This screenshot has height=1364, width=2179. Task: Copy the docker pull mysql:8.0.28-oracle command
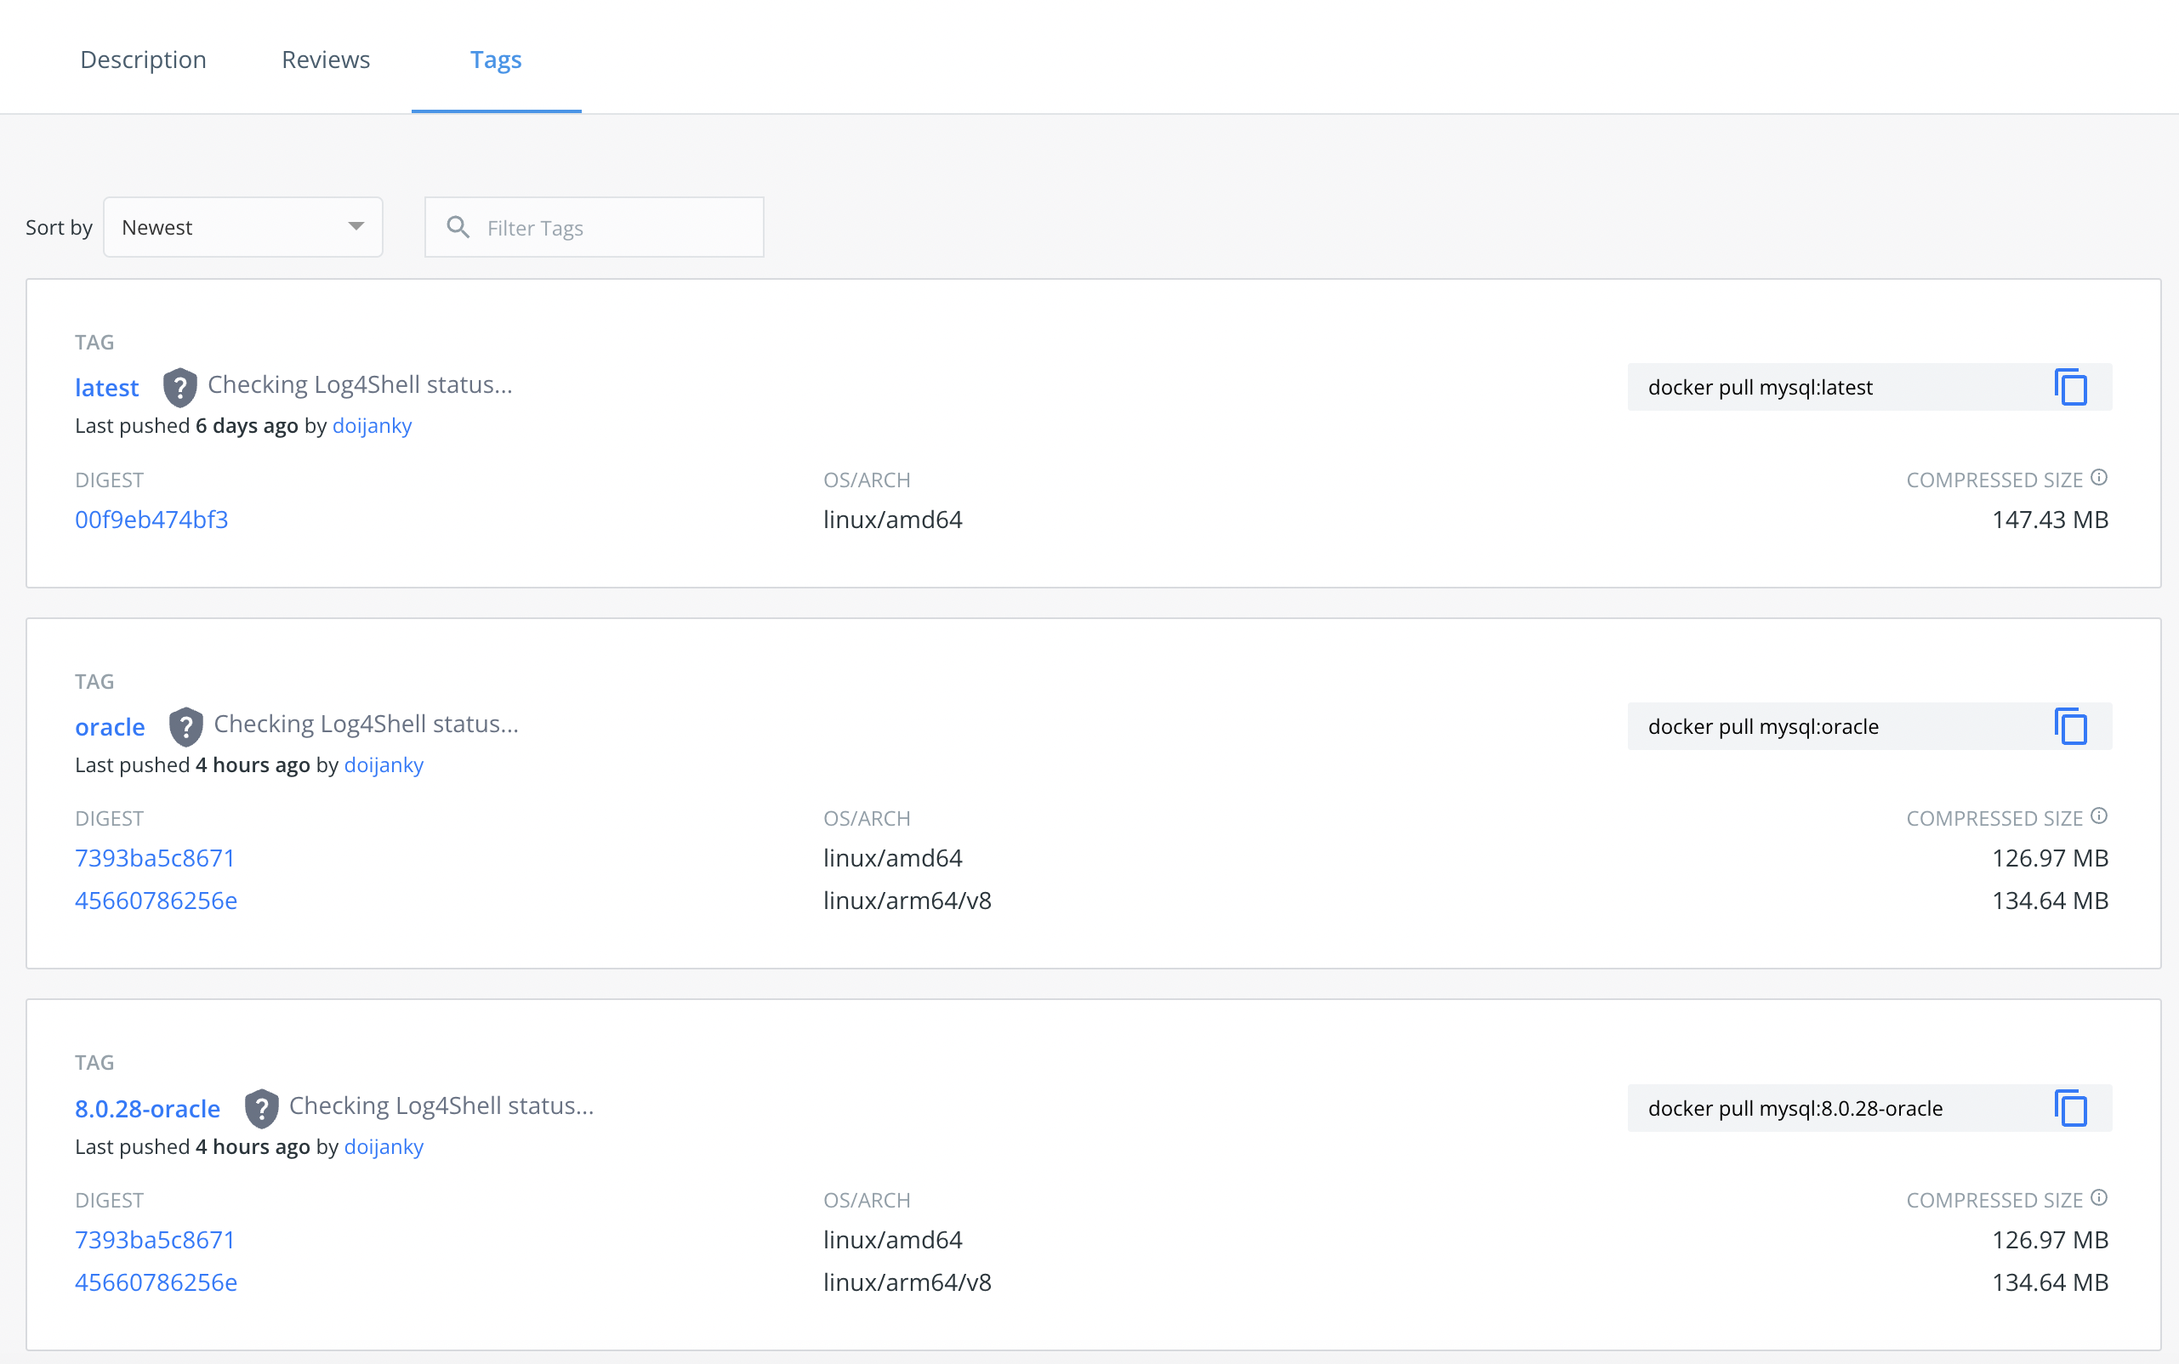pyautogui.click(x=2071, y=1109)
